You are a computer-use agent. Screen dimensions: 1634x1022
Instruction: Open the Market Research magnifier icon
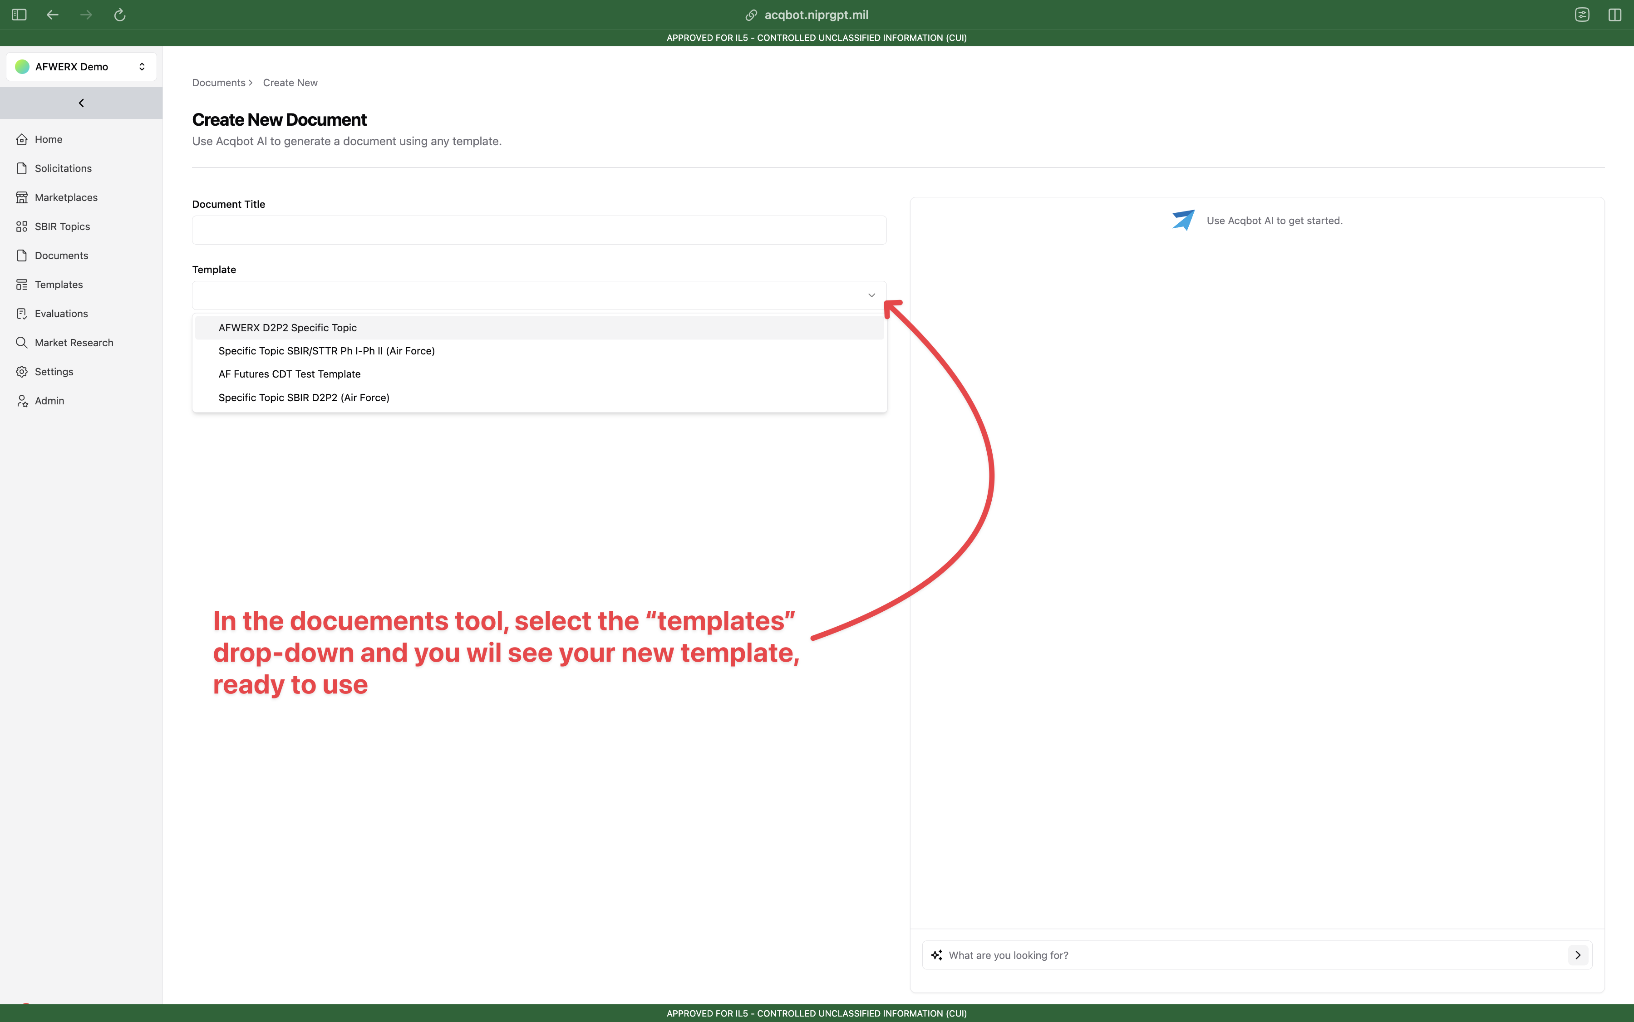[x=22, y=343]
